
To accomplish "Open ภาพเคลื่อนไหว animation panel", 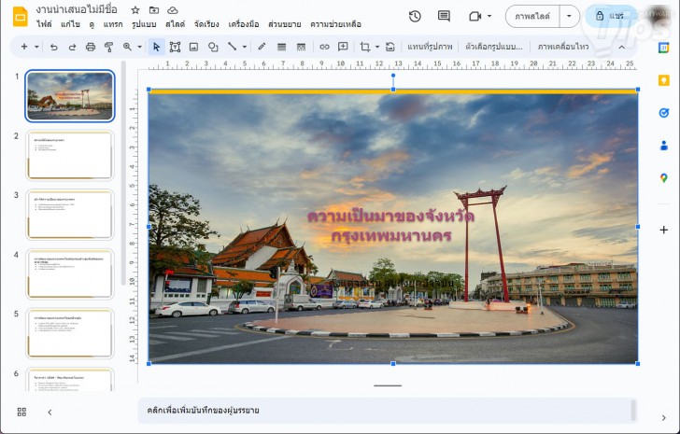I will coord(563,47).
